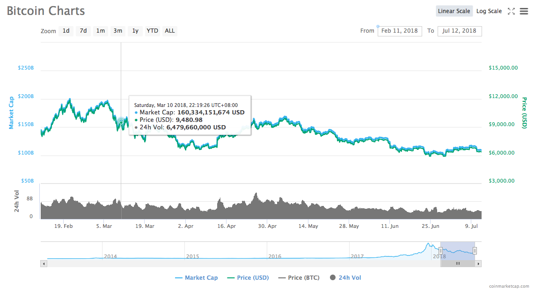Choose the 3m zoom range
Viewport: 534px width, 290px height.
[118, 31]
